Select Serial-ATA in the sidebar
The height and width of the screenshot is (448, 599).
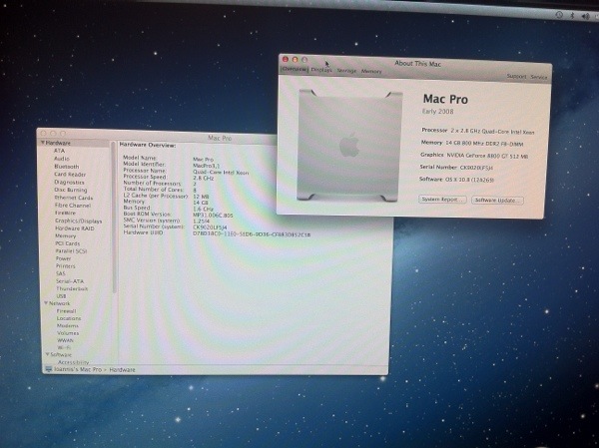tap(70, 281)
